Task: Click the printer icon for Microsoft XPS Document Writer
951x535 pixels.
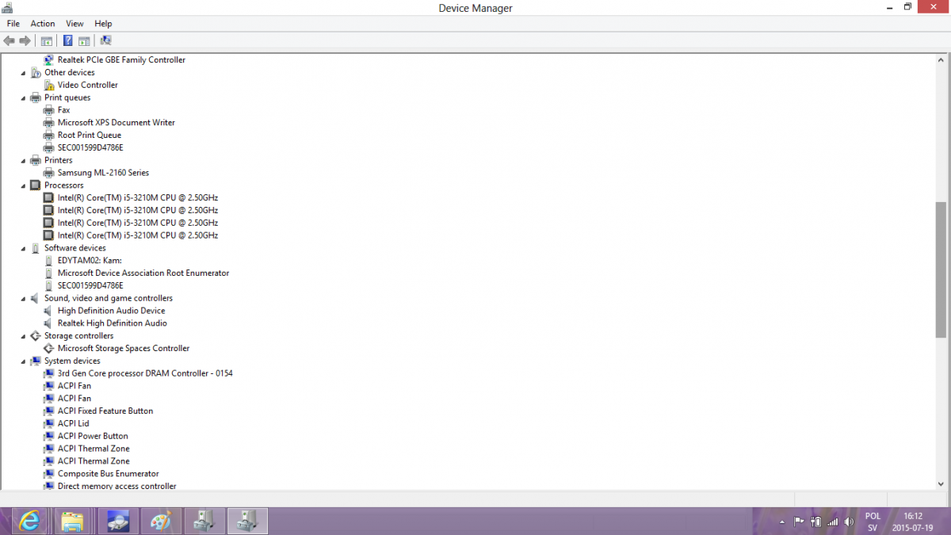Action: tap(49, 123)
